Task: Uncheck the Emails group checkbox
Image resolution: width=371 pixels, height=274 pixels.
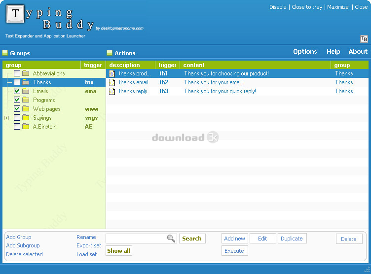Action: pyautogui.click(x=17, y=91)
